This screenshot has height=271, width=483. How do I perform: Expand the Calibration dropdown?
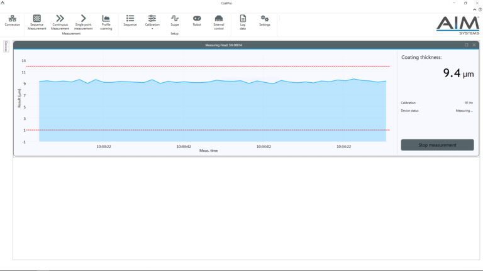(152, 22)
